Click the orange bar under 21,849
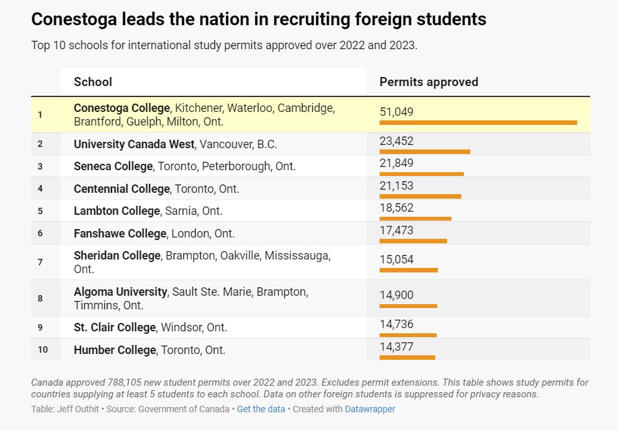The width and height of the screenshot is (618, 431). 422,174
